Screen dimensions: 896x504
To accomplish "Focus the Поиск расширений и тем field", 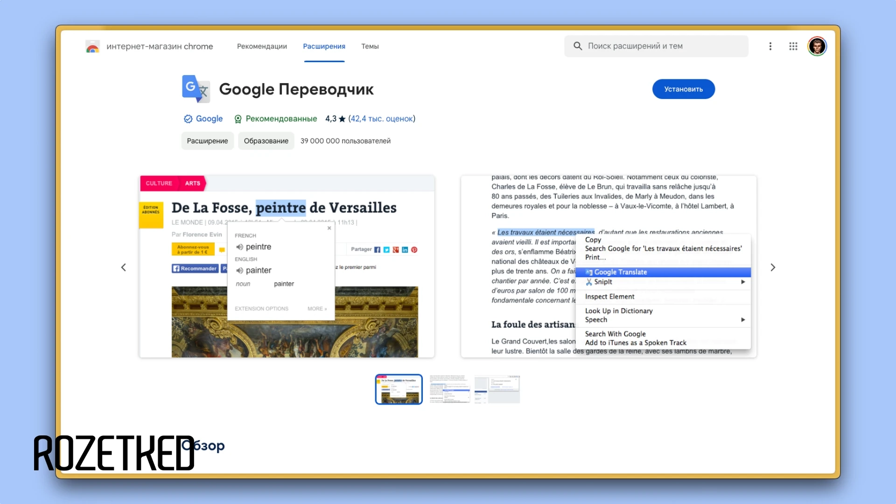I will [x=656, y=46].
